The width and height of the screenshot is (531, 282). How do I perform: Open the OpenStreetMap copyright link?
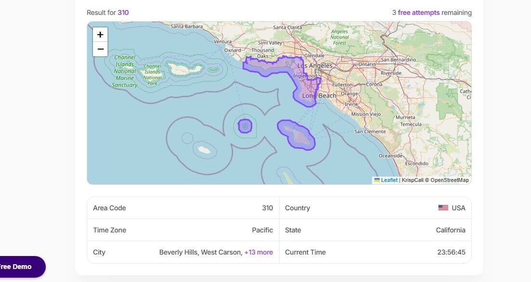(449, 180)
